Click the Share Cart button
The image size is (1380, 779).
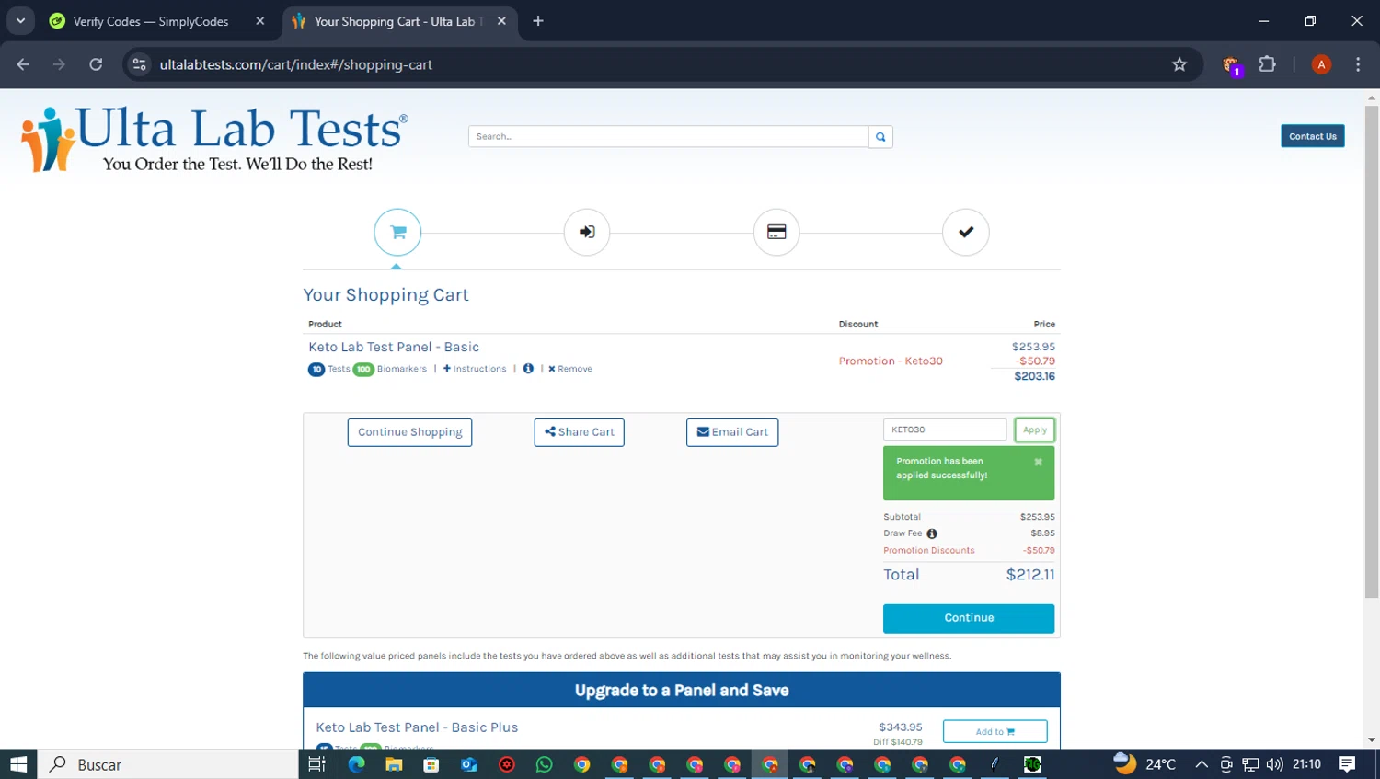(x=579, y=432)
